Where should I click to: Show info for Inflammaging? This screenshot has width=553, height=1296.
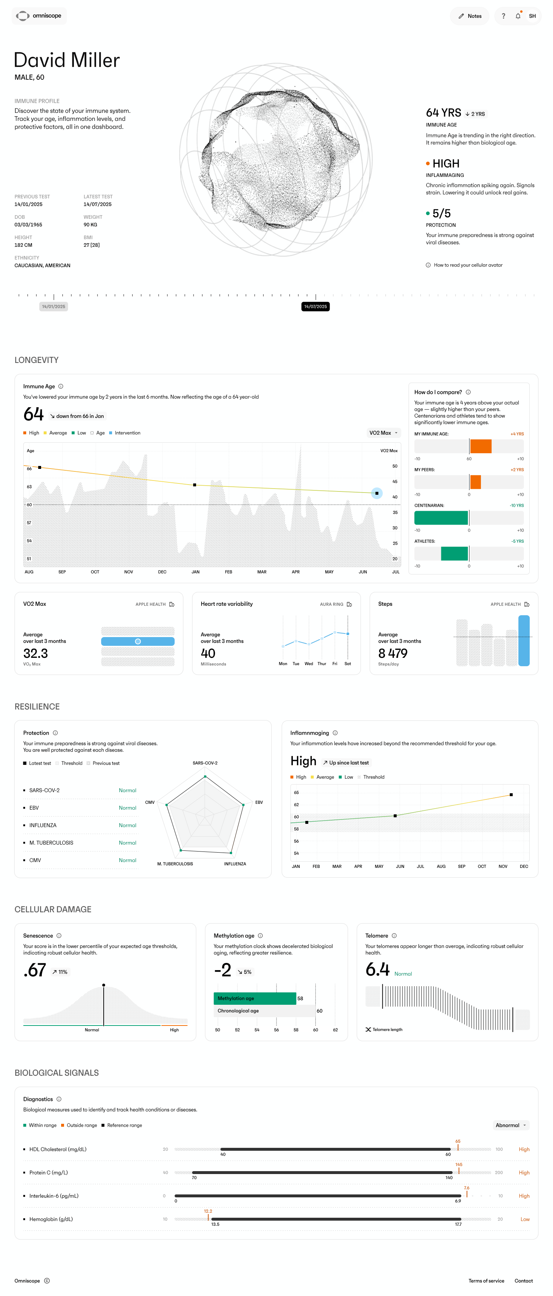coord(335,733)
